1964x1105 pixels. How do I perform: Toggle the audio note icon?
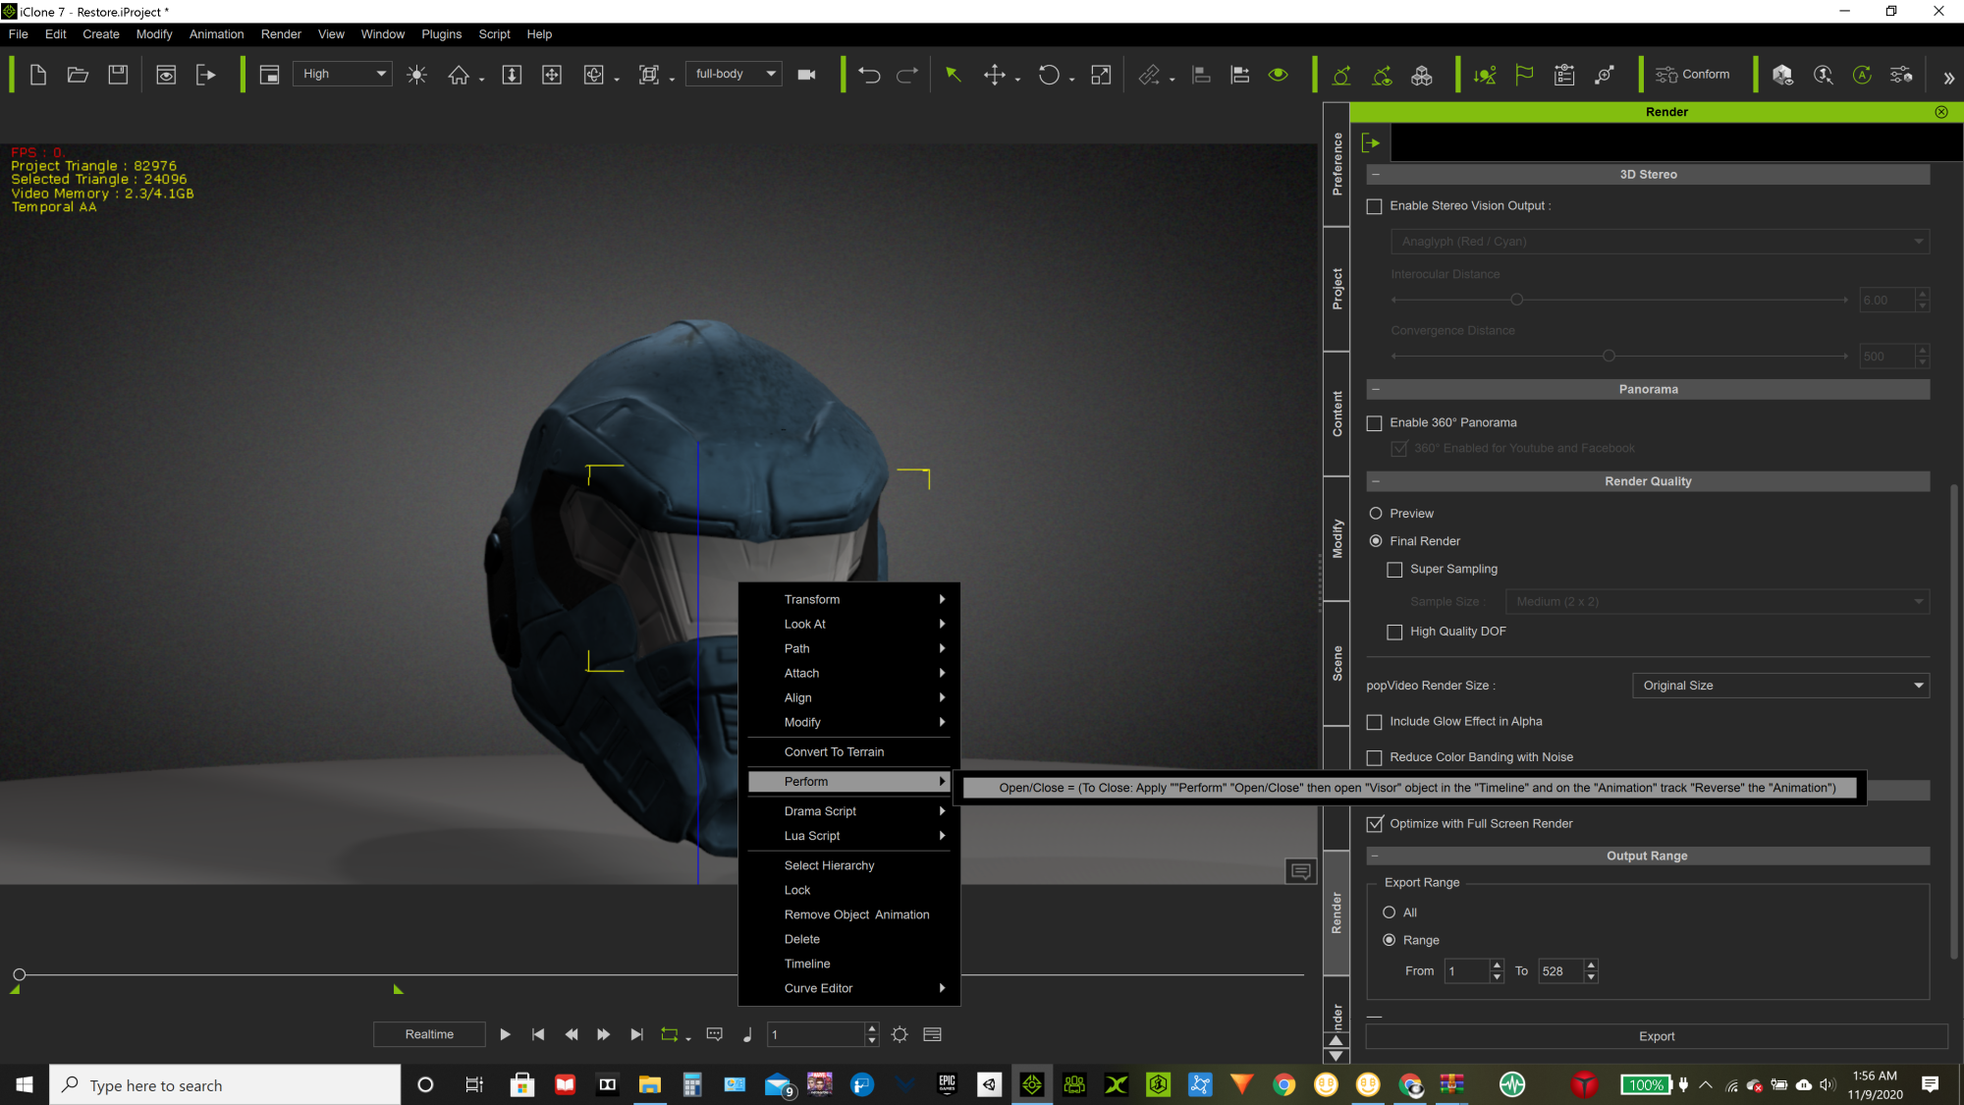(747, 1034)
